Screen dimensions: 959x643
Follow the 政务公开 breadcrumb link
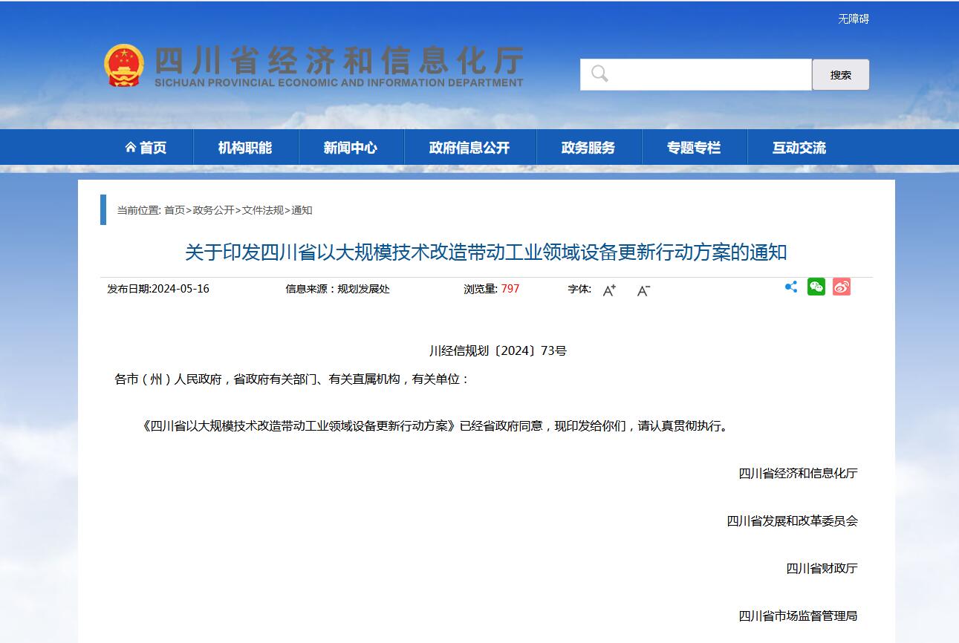pyautogui.click(x=213, y=210)
